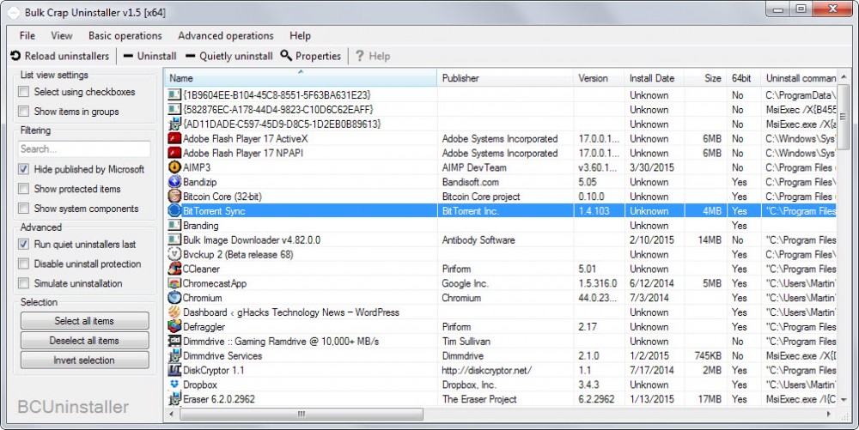The width and height of the screenshot is (859, 430).
Task: Select the Dropbox icon in the list
Action: (174, 385)
